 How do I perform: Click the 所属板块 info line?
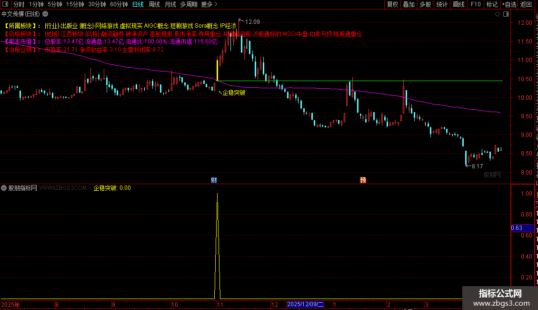tap(120, 26)
